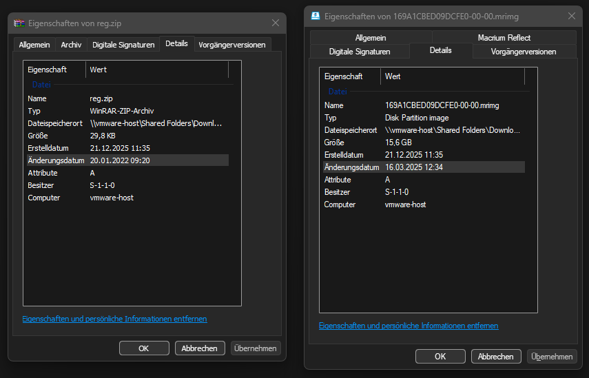Click remove properties link in reg.zip dialog

(x=114, y=319)
